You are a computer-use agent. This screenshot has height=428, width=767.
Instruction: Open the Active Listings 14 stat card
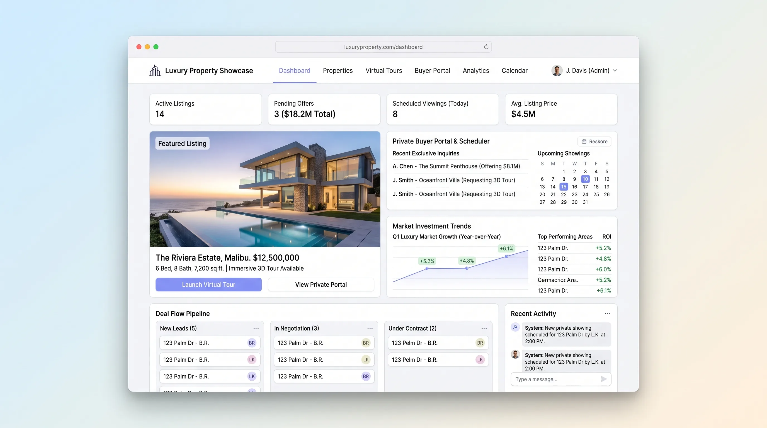(205, 109)
